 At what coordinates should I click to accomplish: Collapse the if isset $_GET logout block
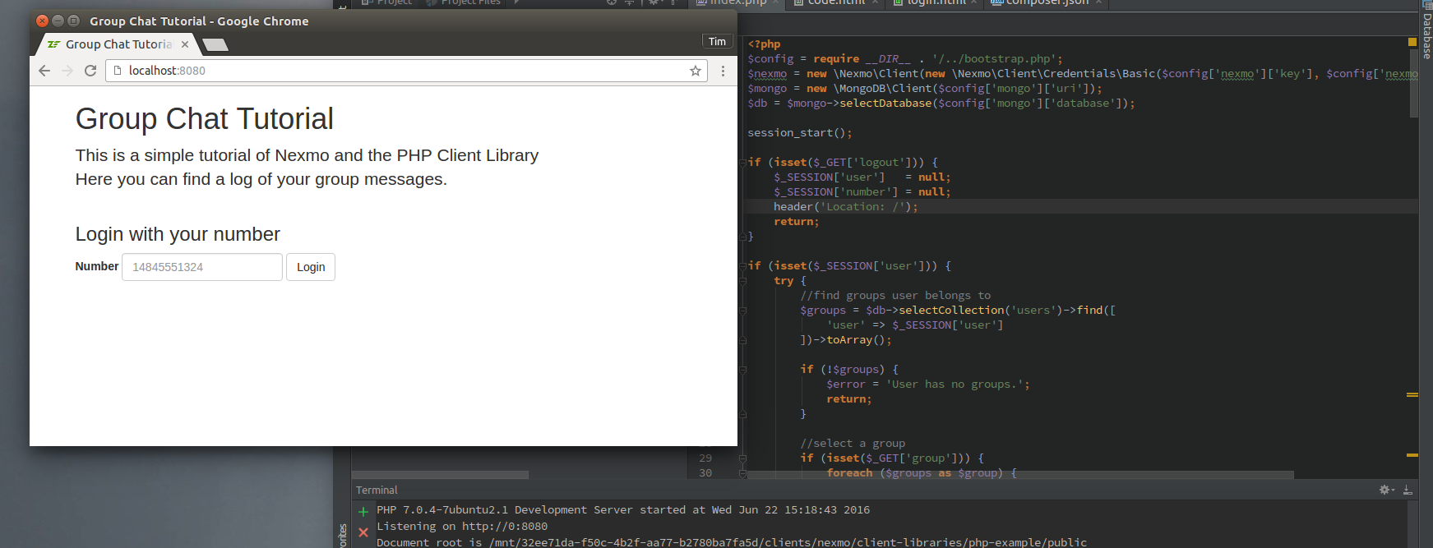(742, 163)
